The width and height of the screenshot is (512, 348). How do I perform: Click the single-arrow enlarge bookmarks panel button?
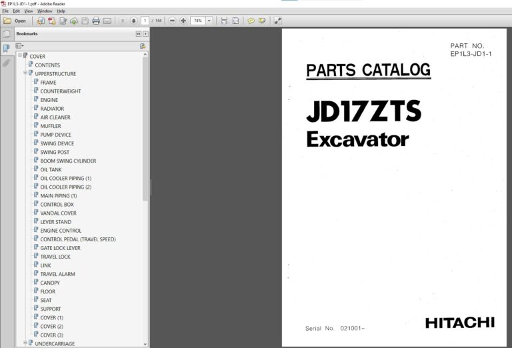click(x=145, y=34)
